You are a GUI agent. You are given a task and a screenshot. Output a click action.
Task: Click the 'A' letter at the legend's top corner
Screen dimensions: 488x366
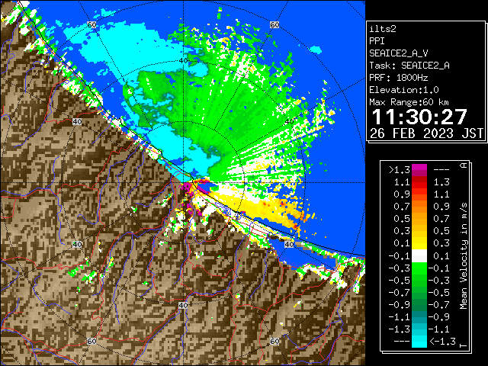(x=464, y=165)
